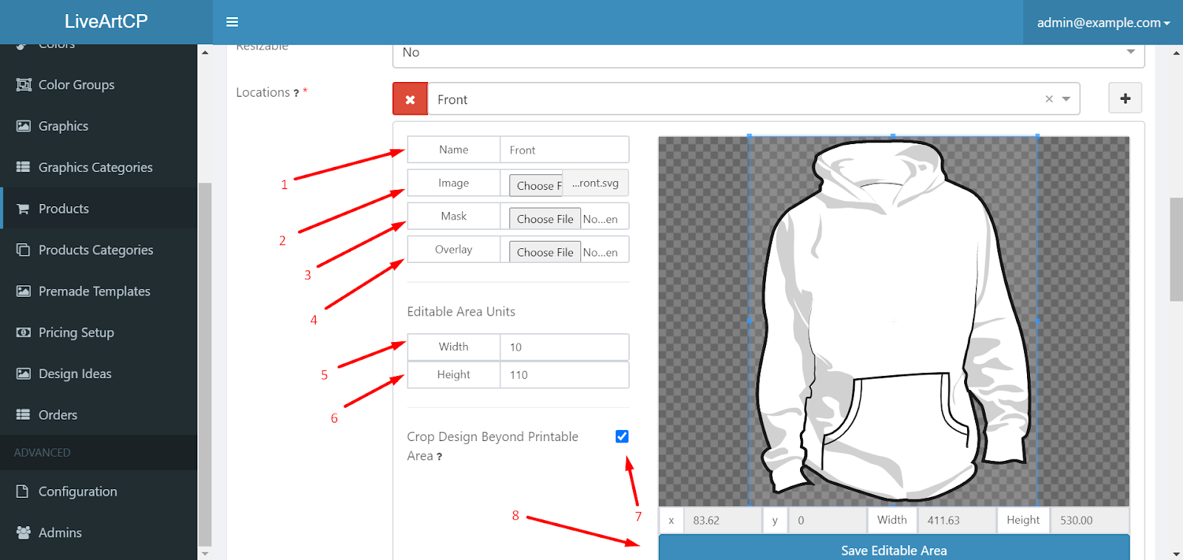Remove location with red X button
The width and height of the screenshot is (1183, 560).
click(410, 99)
